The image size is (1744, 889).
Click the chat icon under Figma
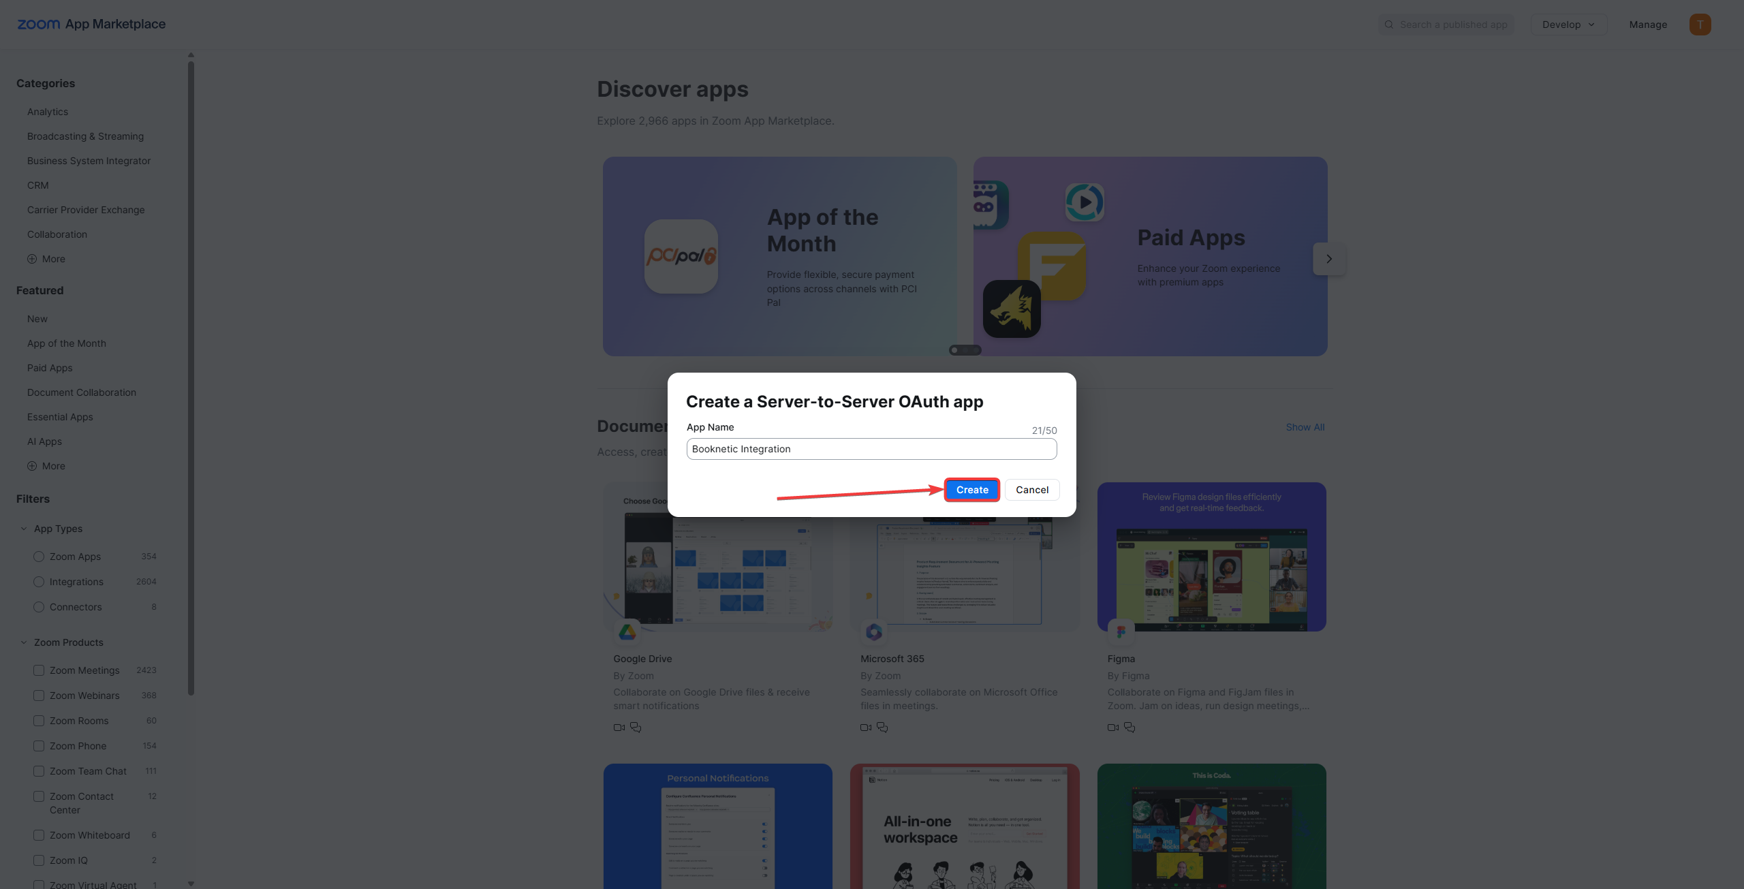(1130, 728)
